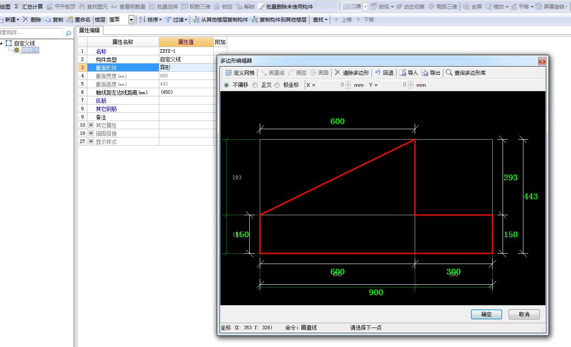The image size is (571, 347).
Task: Click the Y coordinate input field
Action: [394, 85]
